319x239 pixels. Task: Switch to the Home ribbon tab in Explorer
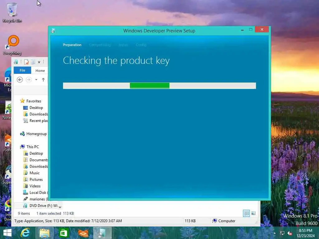[40, 71]
